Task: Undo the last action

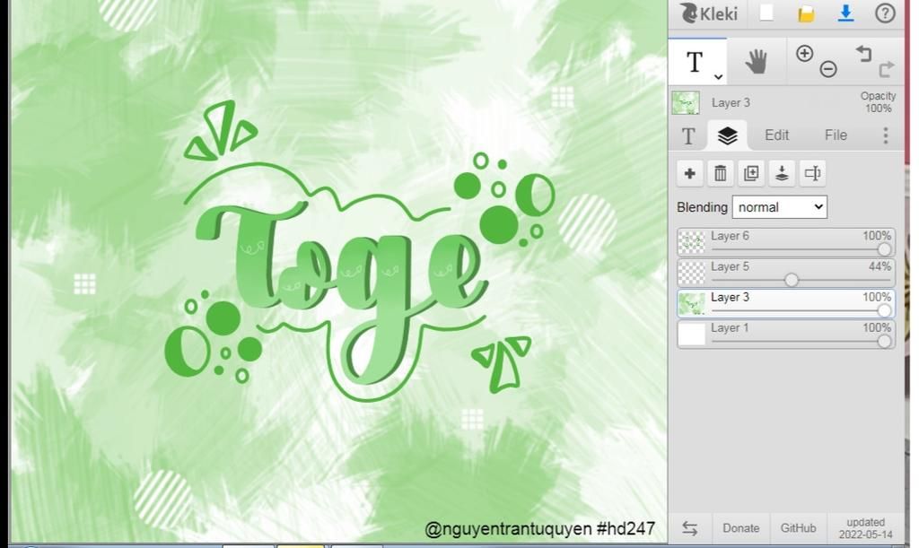Action: click(864, 53)
